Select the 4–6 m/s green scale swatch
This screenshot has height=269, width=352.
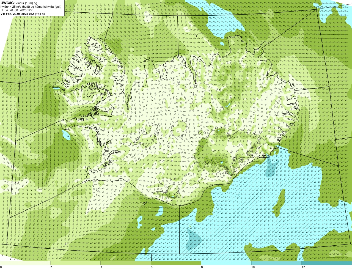126,263
